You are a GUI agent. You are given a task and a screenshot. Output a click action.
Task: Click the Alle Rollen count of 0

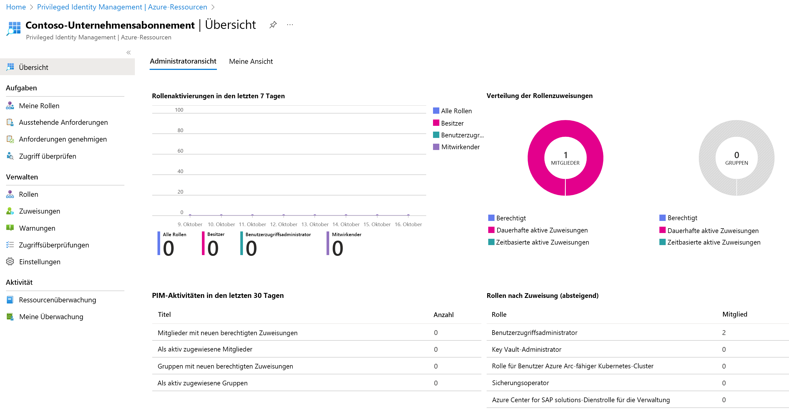(169, 248)
